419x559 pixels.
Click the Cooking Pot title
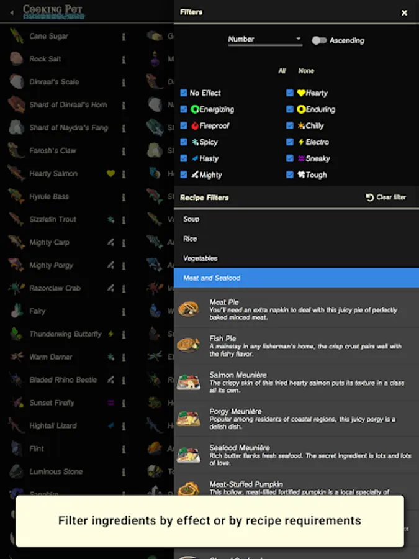(x=53, y=11)
